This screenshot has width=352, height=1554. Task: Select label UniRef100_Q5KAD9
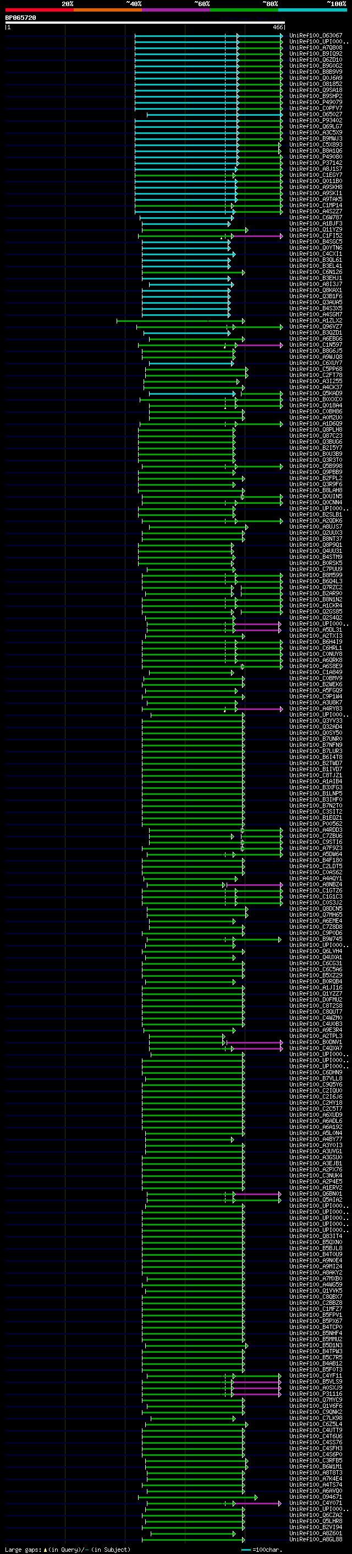click(x=316, y=394)
